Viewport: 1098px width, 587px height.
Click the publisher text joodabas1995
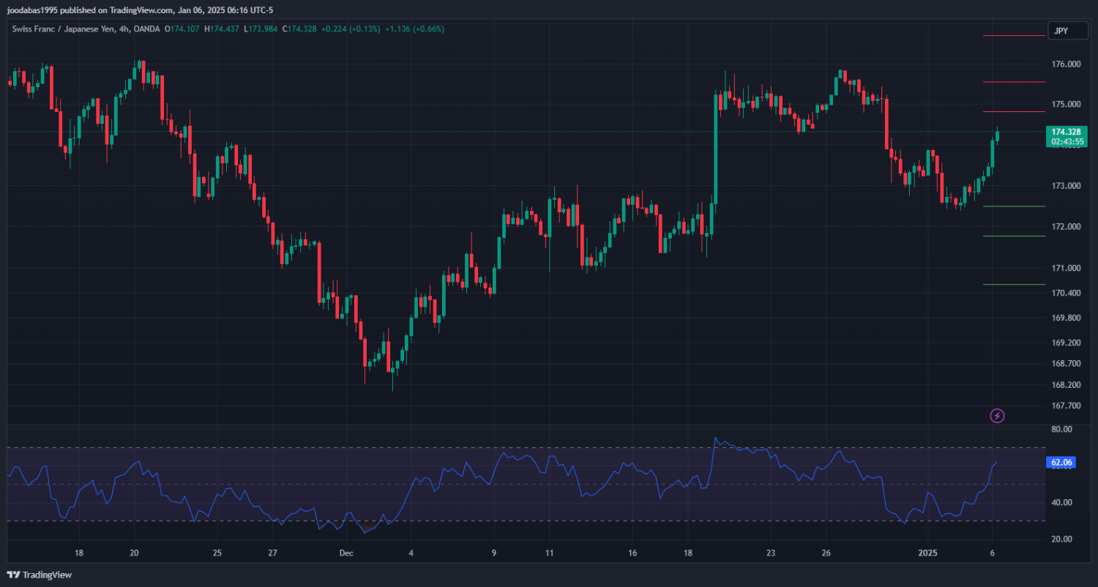click(x=32, y=10)
